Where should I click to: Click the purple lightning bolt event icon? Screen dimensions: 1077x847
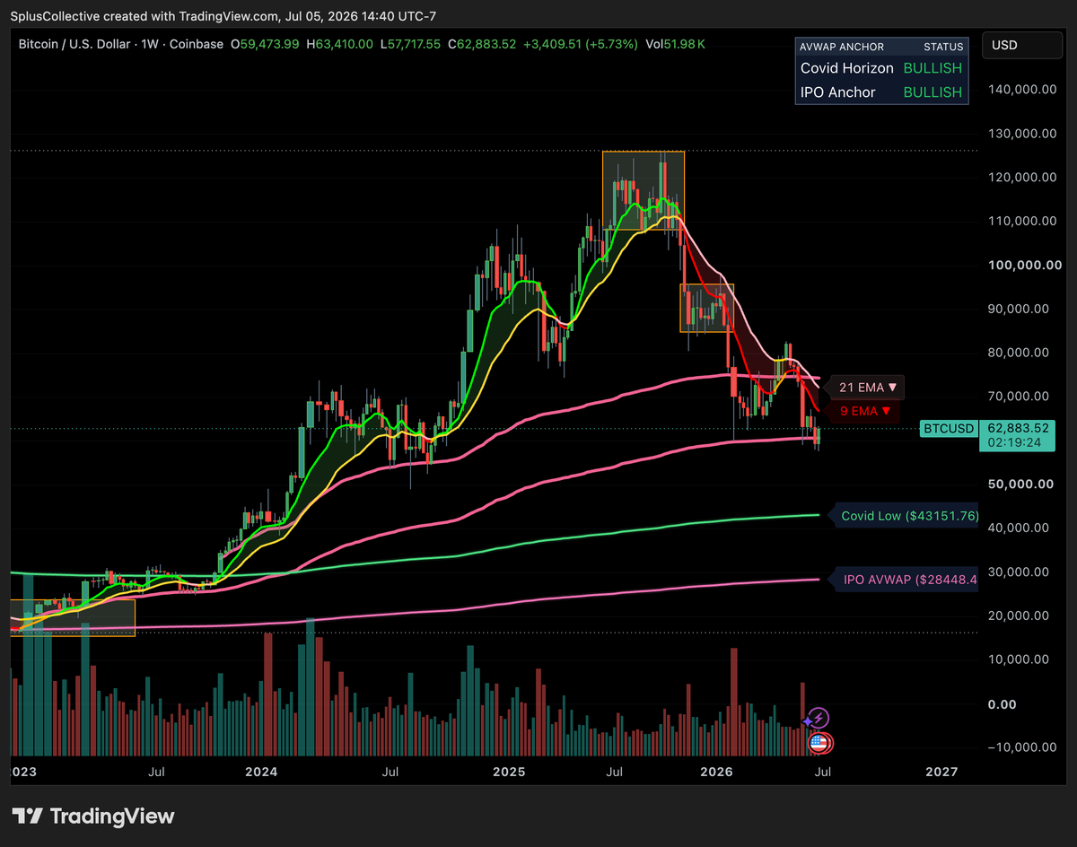[819, 717]
